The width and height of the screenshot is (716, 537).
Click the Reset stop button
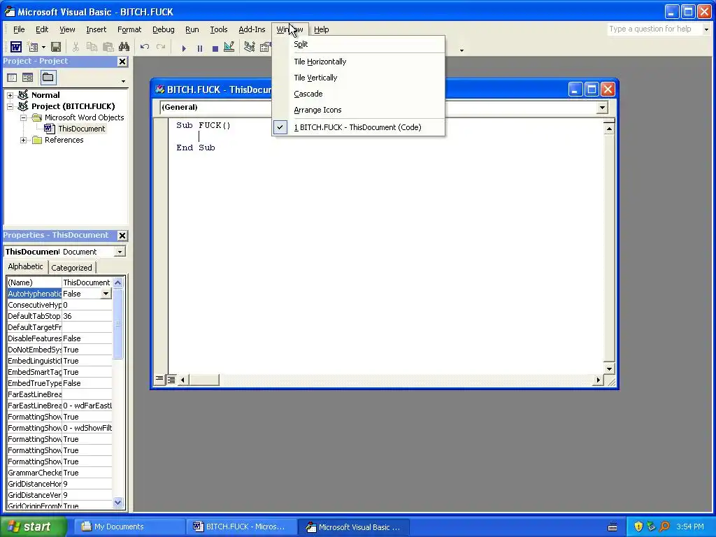215,48
